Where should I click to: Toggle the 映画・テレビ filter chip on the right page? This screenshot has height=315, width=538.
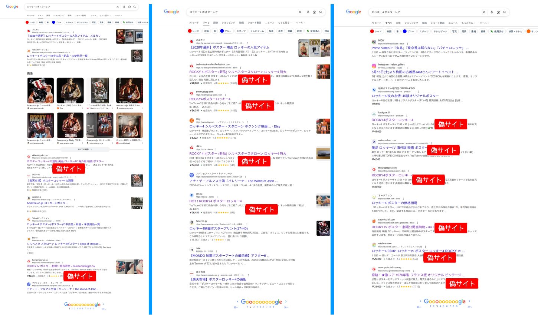[515, 31]
